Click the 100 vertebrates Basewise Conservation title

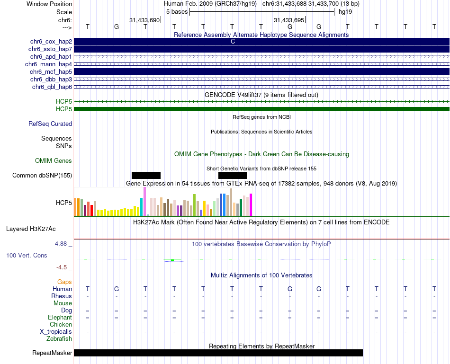tap(261, 244)
